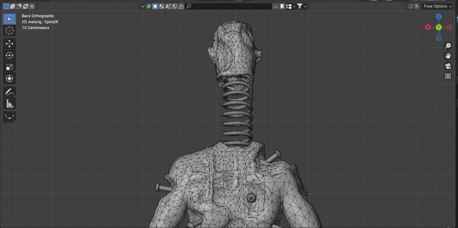Focus the header search field
458x228 pixels.
[229, 6]
